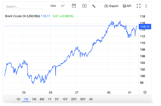Open the calendar date range picker

(74, 6)
